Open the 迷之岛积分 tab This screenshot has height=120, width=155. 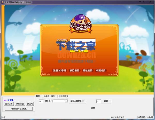[63, 96]
